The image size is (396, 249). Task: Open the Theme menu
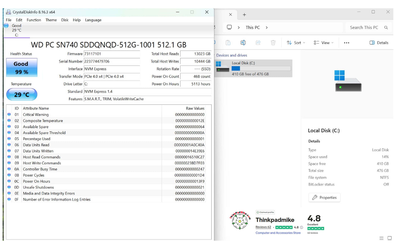click(x=51, y=20)
